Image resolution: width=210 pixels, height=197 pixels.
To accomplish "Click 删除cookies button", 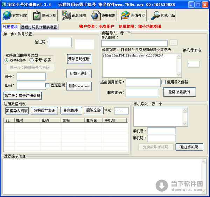I will 79,86.
